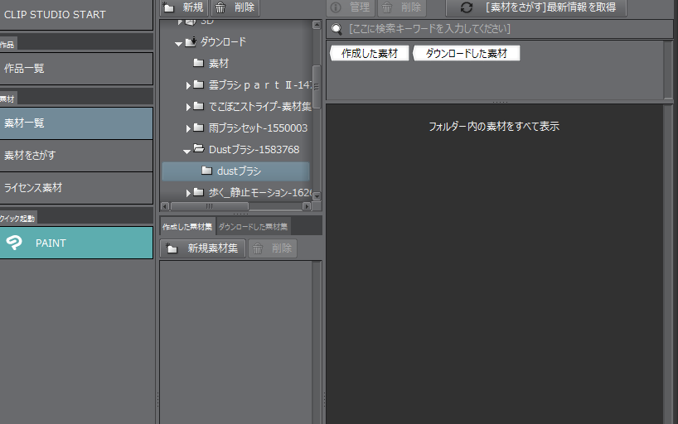Expand 歩く_静止モーション folder
This screenshot has width=678, height=424.
click(188, 193)
